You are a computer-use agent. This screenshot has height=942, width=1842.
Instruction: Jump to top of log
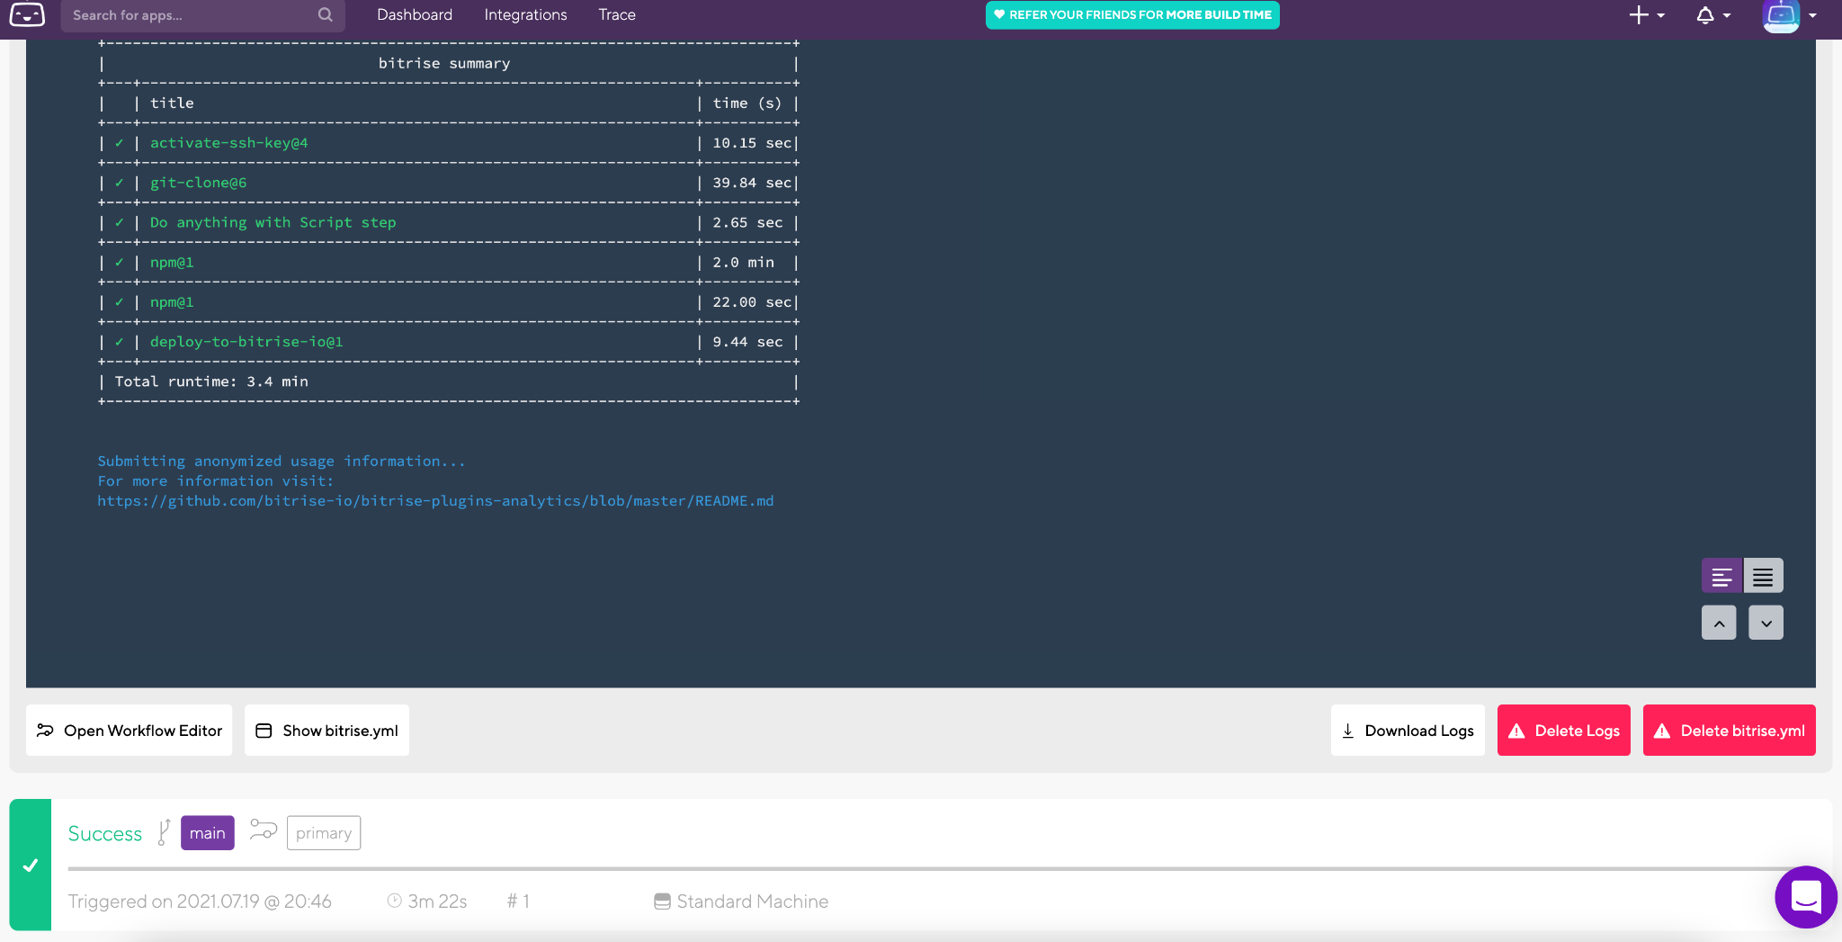[1719, 623]
